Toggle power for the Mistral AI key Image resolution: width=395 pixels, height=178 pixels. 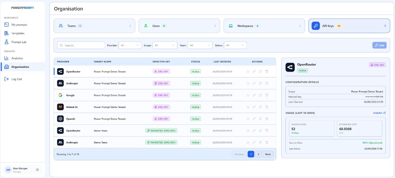(x=248, y=107)
